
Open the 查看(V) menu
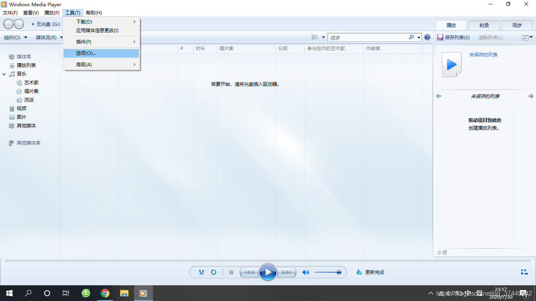31,13
